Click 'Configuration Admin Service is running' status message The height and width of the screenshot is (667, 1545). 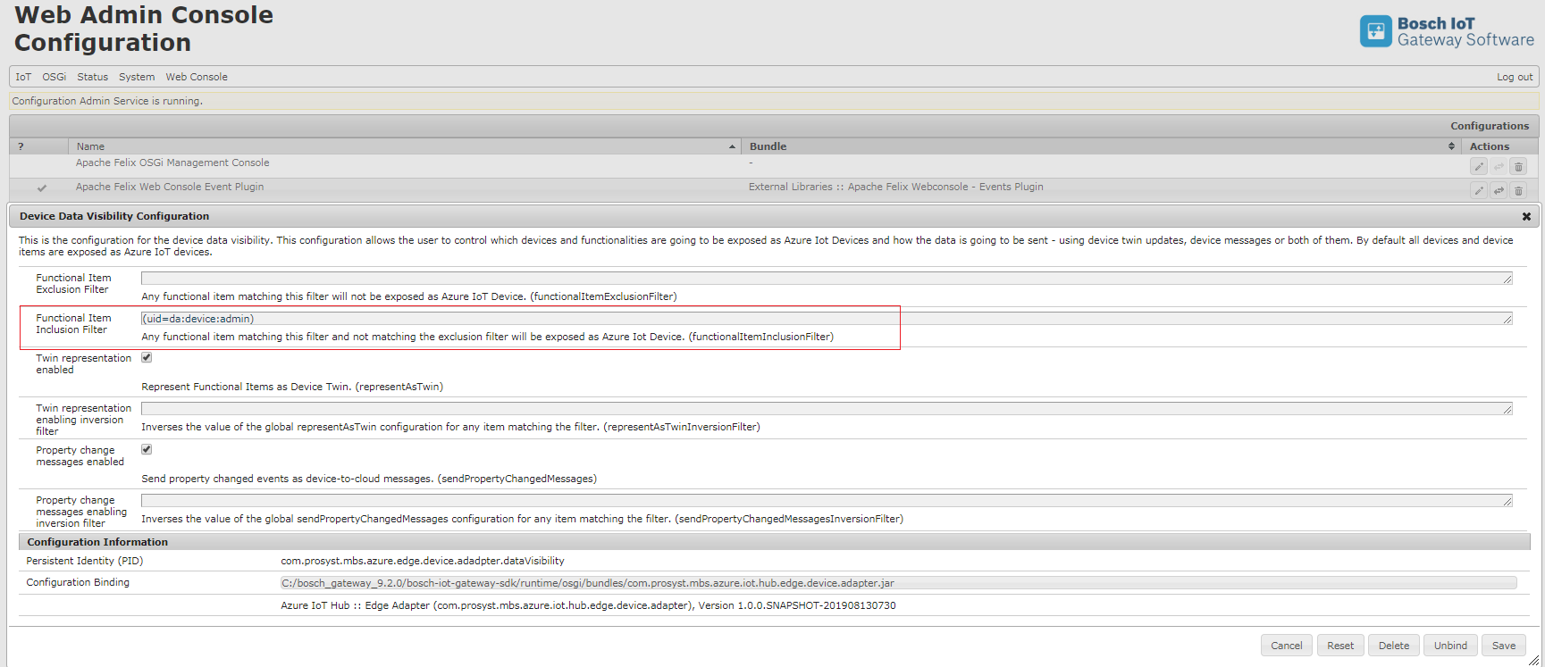point(107,101)
